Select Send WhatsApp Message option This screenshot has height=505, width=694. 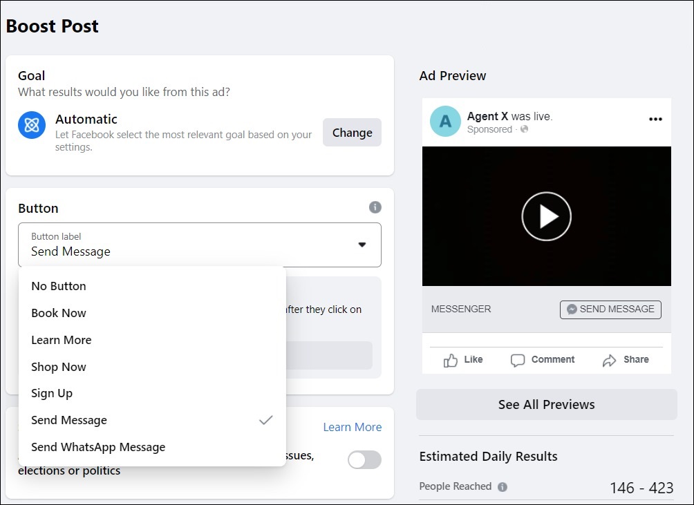98,447
